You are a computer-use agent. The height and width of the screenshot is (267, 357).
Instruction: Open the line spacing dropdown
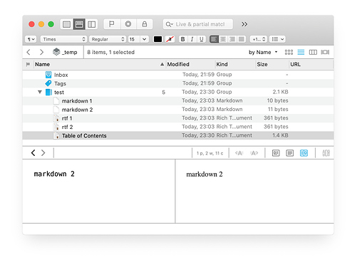pos(259,39)
